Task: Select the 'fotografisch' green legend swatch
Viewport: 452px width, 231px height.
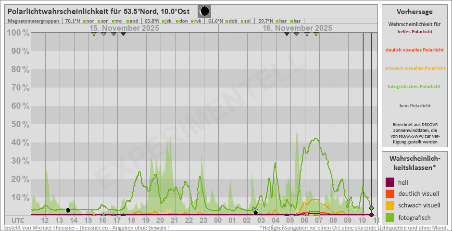Action: pyautogui.click(x=390, y=217)
